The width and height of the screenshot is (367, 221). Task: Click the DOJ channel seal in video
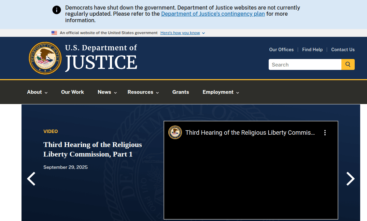coord(175,133)
